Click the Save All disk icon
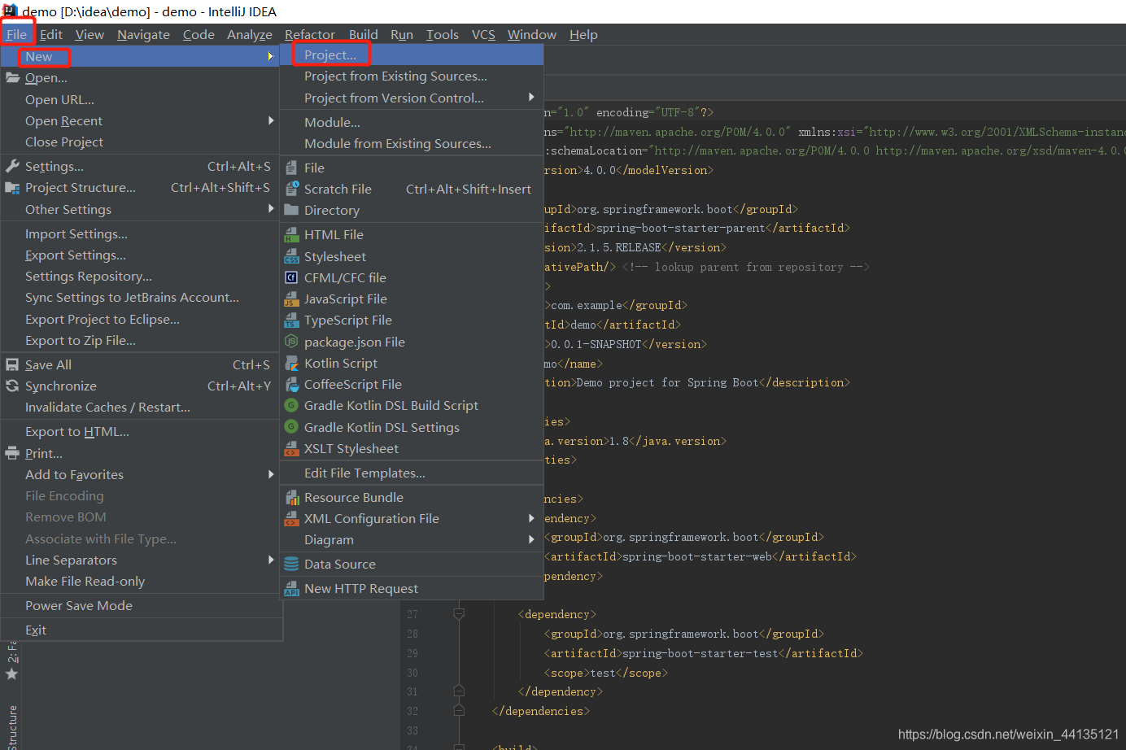The height and width of the screenshot is (750, 1126). [x=12, y=364]
